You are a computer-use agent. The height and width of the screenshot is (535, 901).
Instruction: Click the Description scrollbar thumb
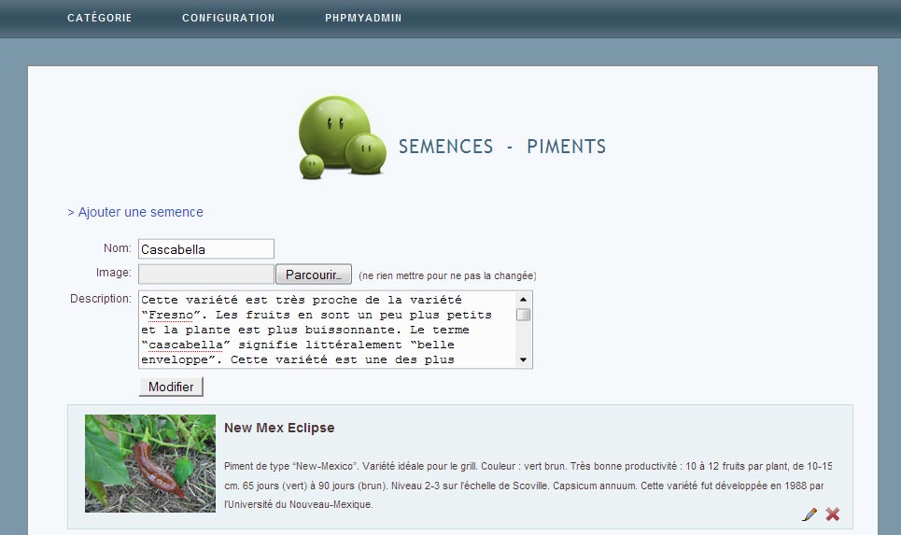(x=523, y=315)
